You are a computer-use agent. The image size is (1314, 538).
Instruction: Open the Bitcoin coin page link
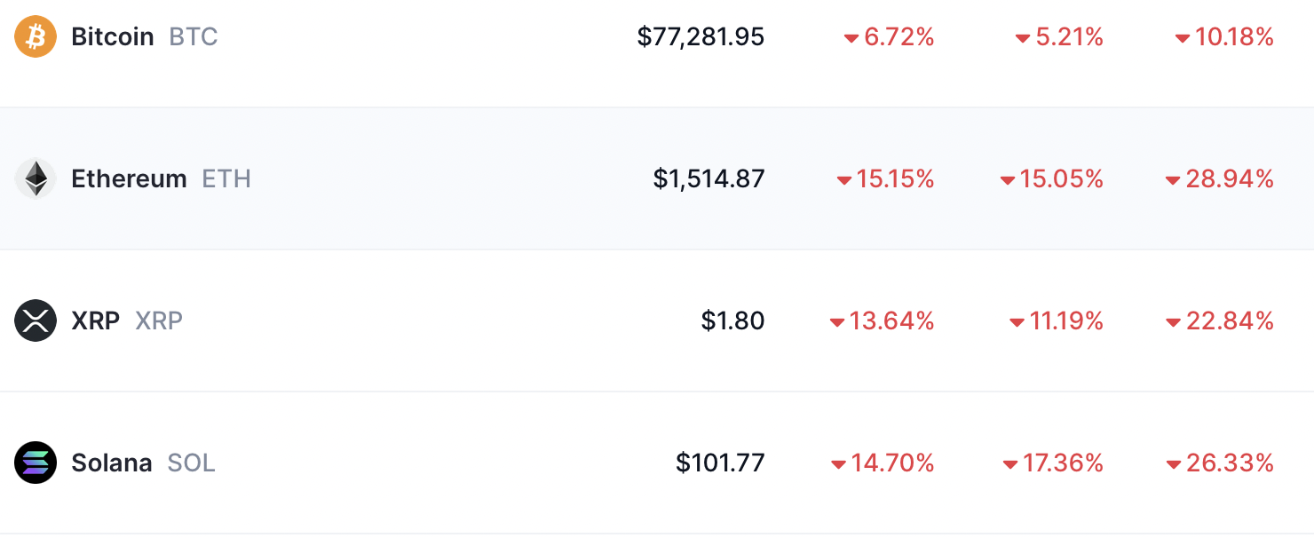click(x=113, y=36)
